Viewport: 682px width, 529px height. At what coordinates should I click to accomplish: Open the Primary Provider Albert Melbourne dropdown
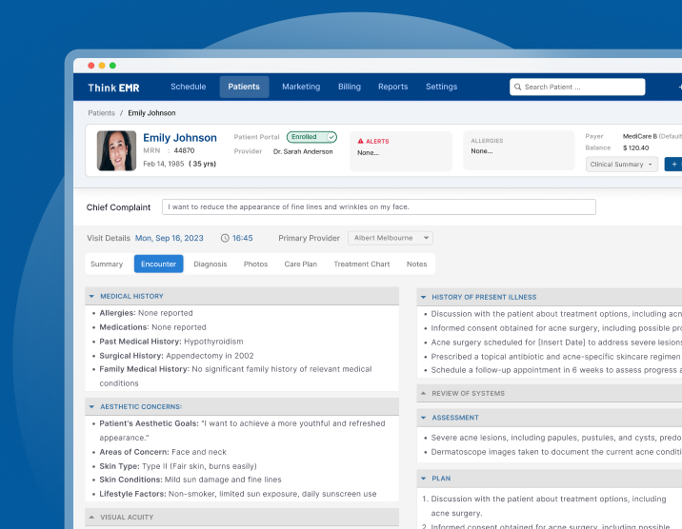(x=391, y=238)
